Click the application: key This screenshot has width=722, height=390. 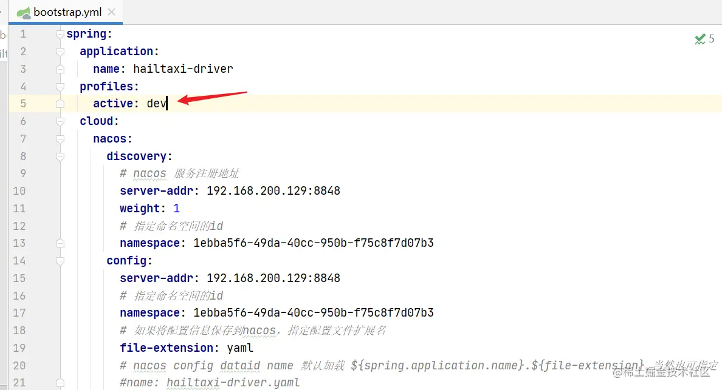tap(119, 52)
